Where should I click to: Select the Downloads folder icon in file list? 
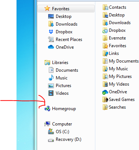coord(105,23)
